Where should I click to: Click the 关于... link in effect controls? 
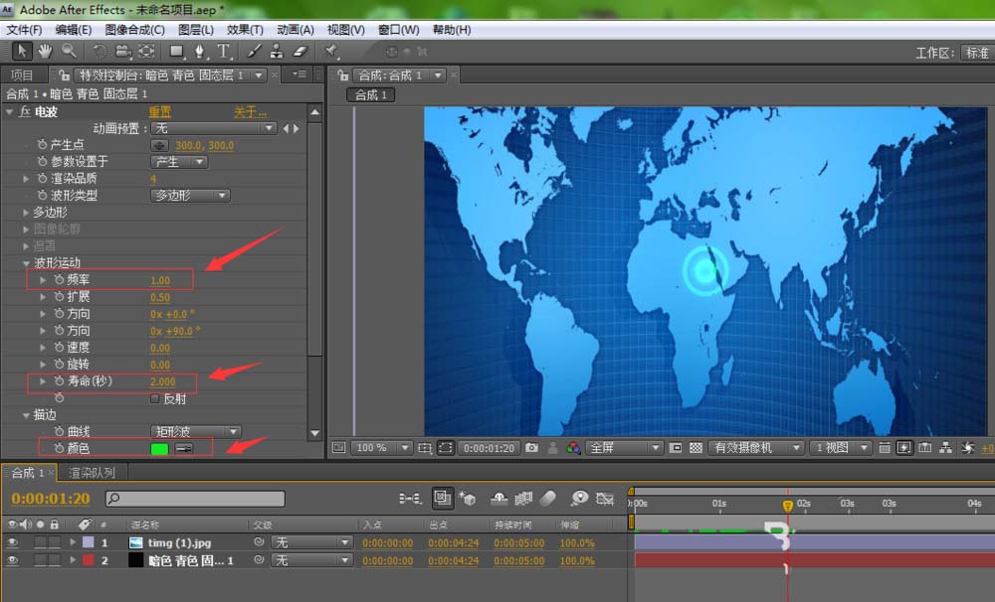(x=250, y=112)
